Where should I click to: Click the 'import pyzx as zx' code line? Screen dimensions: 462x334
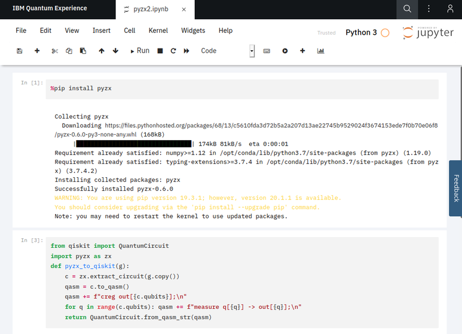pos(81,256)
